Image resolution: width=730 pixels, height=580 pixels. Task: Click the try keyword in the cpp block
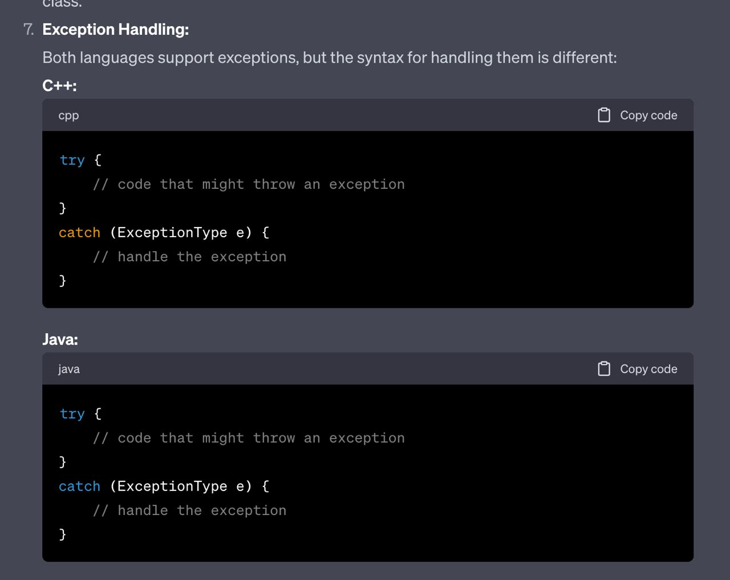(x=72, y=160)
